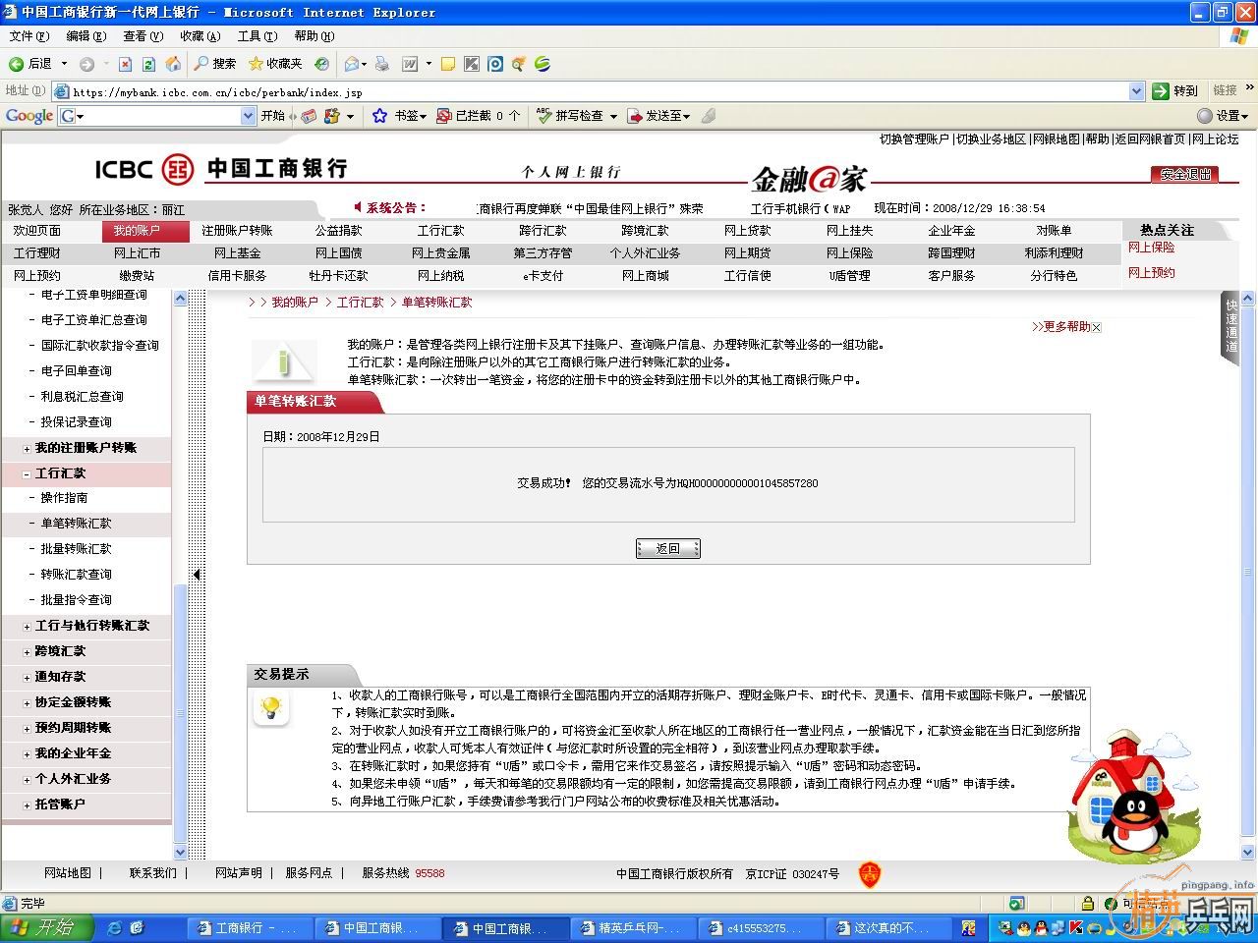The height and width of the screenshot is (943, 1258).
Task: Click the 返回 button
Action: pos(667,548)
